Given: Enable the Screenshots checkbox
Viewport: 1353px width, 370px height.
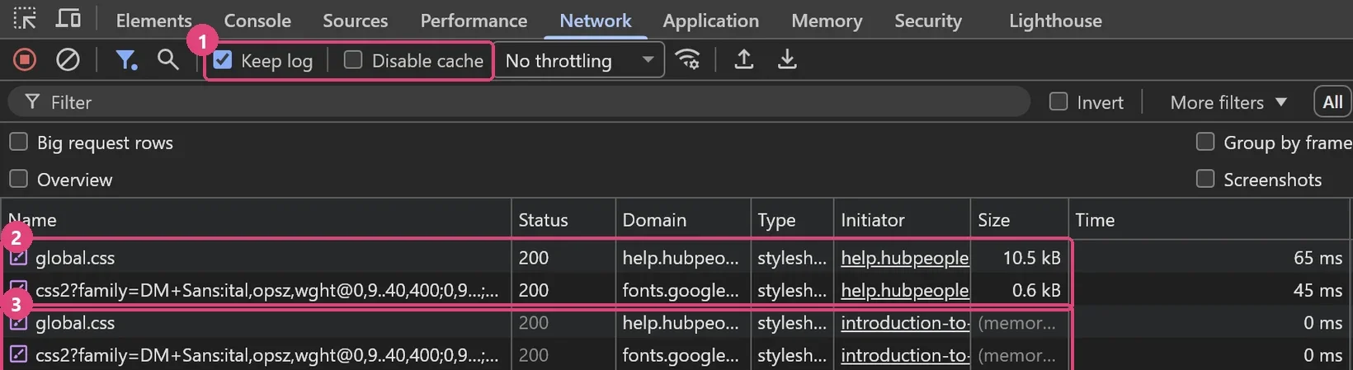Looking at the screenshot, I should (1205, 179).
